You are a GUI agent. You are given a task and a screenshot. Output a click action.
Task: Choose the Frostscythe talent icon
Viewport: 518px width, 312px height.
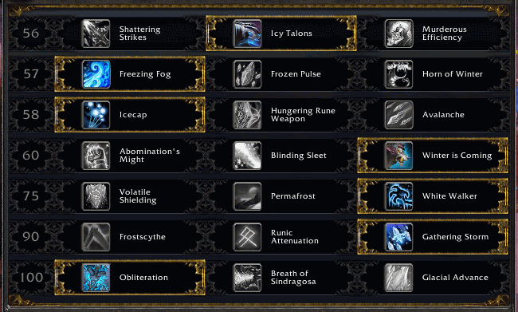coord(96,237)
